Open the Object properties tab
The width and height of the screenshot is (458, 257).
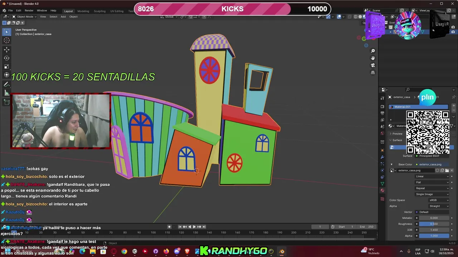382,150
